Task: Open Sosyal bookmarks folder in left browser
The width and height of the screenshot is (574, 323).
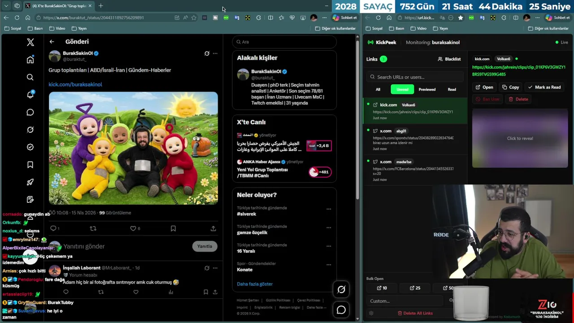Action: [13, 28]
